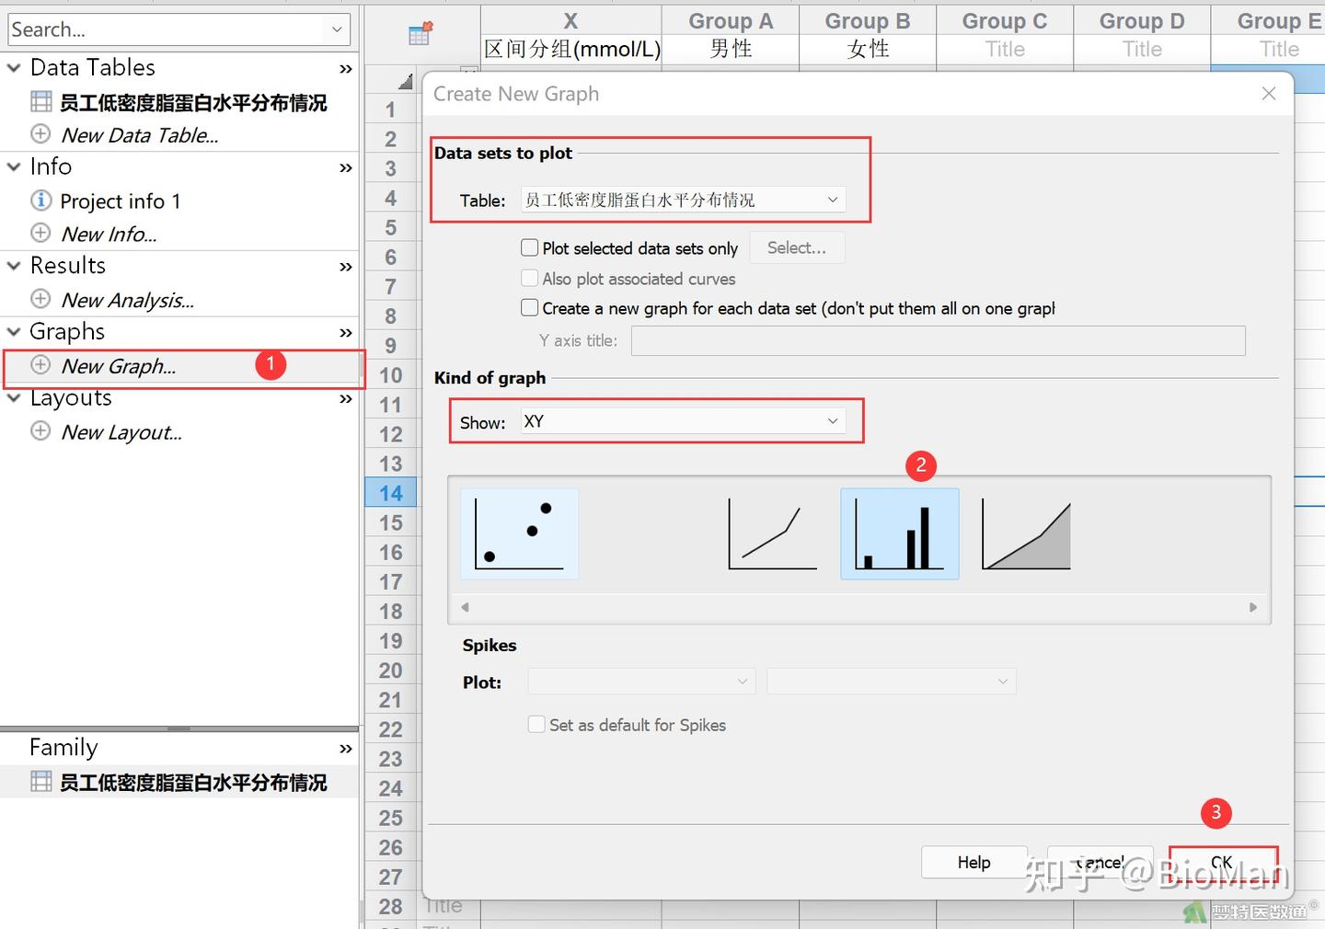Click the New Data Table plus icon
The image size is (1325, 929).
click(40, 134)
